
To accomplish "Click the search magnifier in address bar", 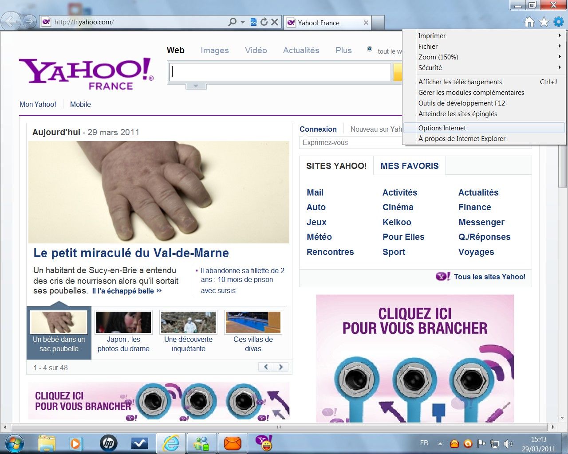I will coord(232,22).
